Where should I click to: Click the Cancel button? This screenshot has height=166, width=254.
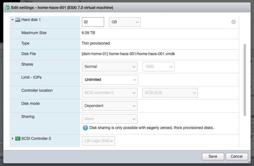coord(237,156)
